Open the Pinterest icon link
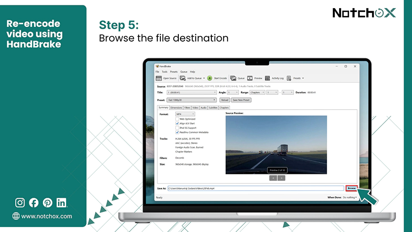Viewport: 412px width, 232px height. coord(47,202)
